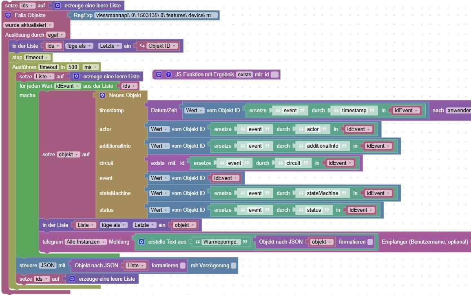Open 'Letzte' dropdown in 'in der Liste Liste' block
The width and height of the screenshot is (471, 295).
tap(144, 225)
